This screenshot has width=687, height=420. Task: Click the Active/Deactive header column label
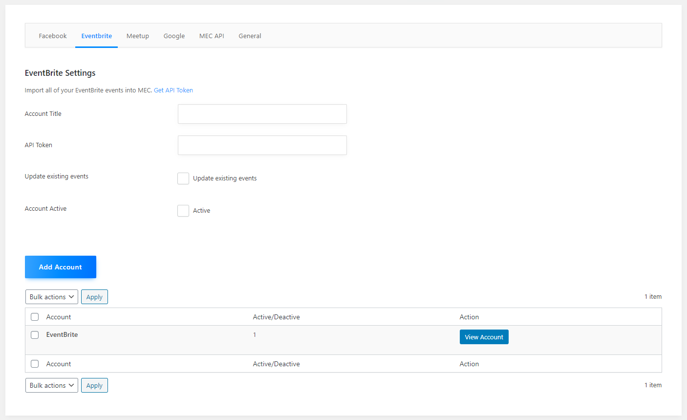pos(277,317)
